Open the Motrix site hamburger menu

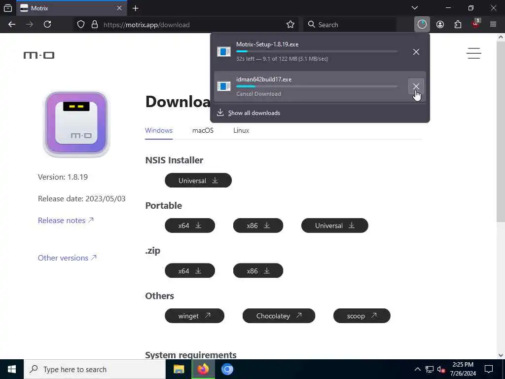(x=474, y=53)
